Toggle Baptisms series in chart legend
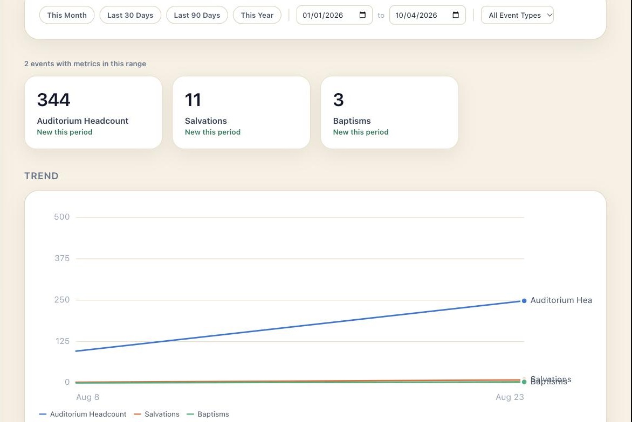Viewport: 632px width, 422px height. 208,414
